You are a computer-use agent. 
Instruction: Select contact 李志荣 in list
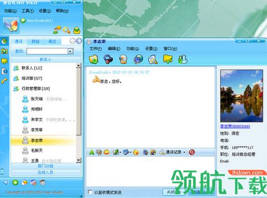click(x=44, y=141)
